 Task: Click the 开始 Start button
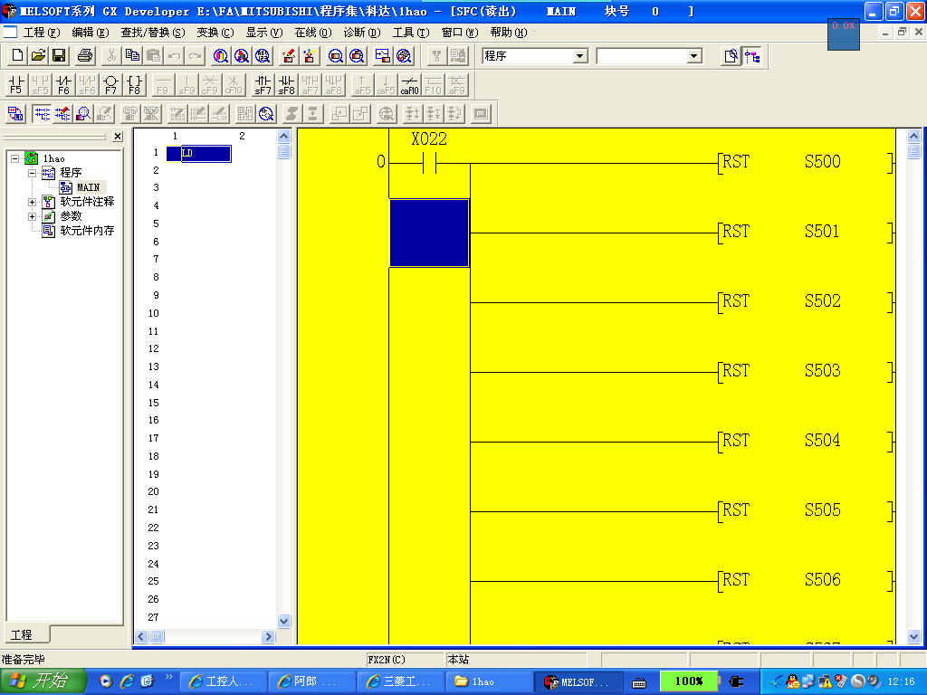[43, 681]
